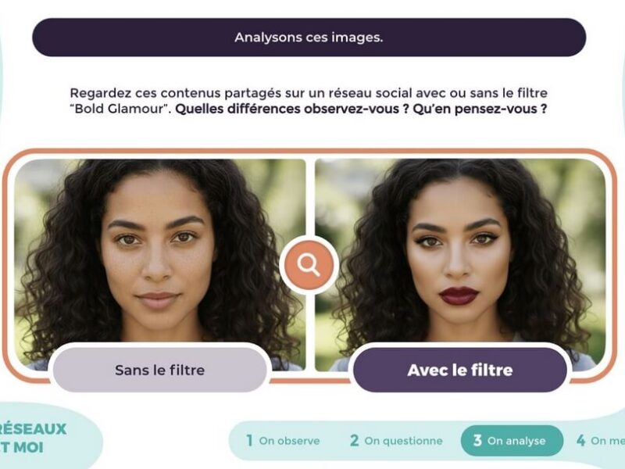Image resolution: width=625 pixels, height=469 pixels.
Task: Click the "Réseaux et moi" logo
Action: 33,438
